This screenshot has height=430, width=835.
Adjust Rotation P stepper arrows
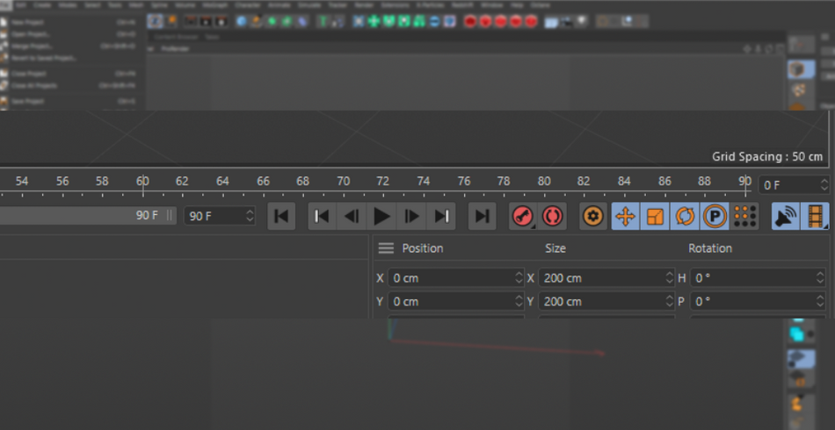pos(821,301)
